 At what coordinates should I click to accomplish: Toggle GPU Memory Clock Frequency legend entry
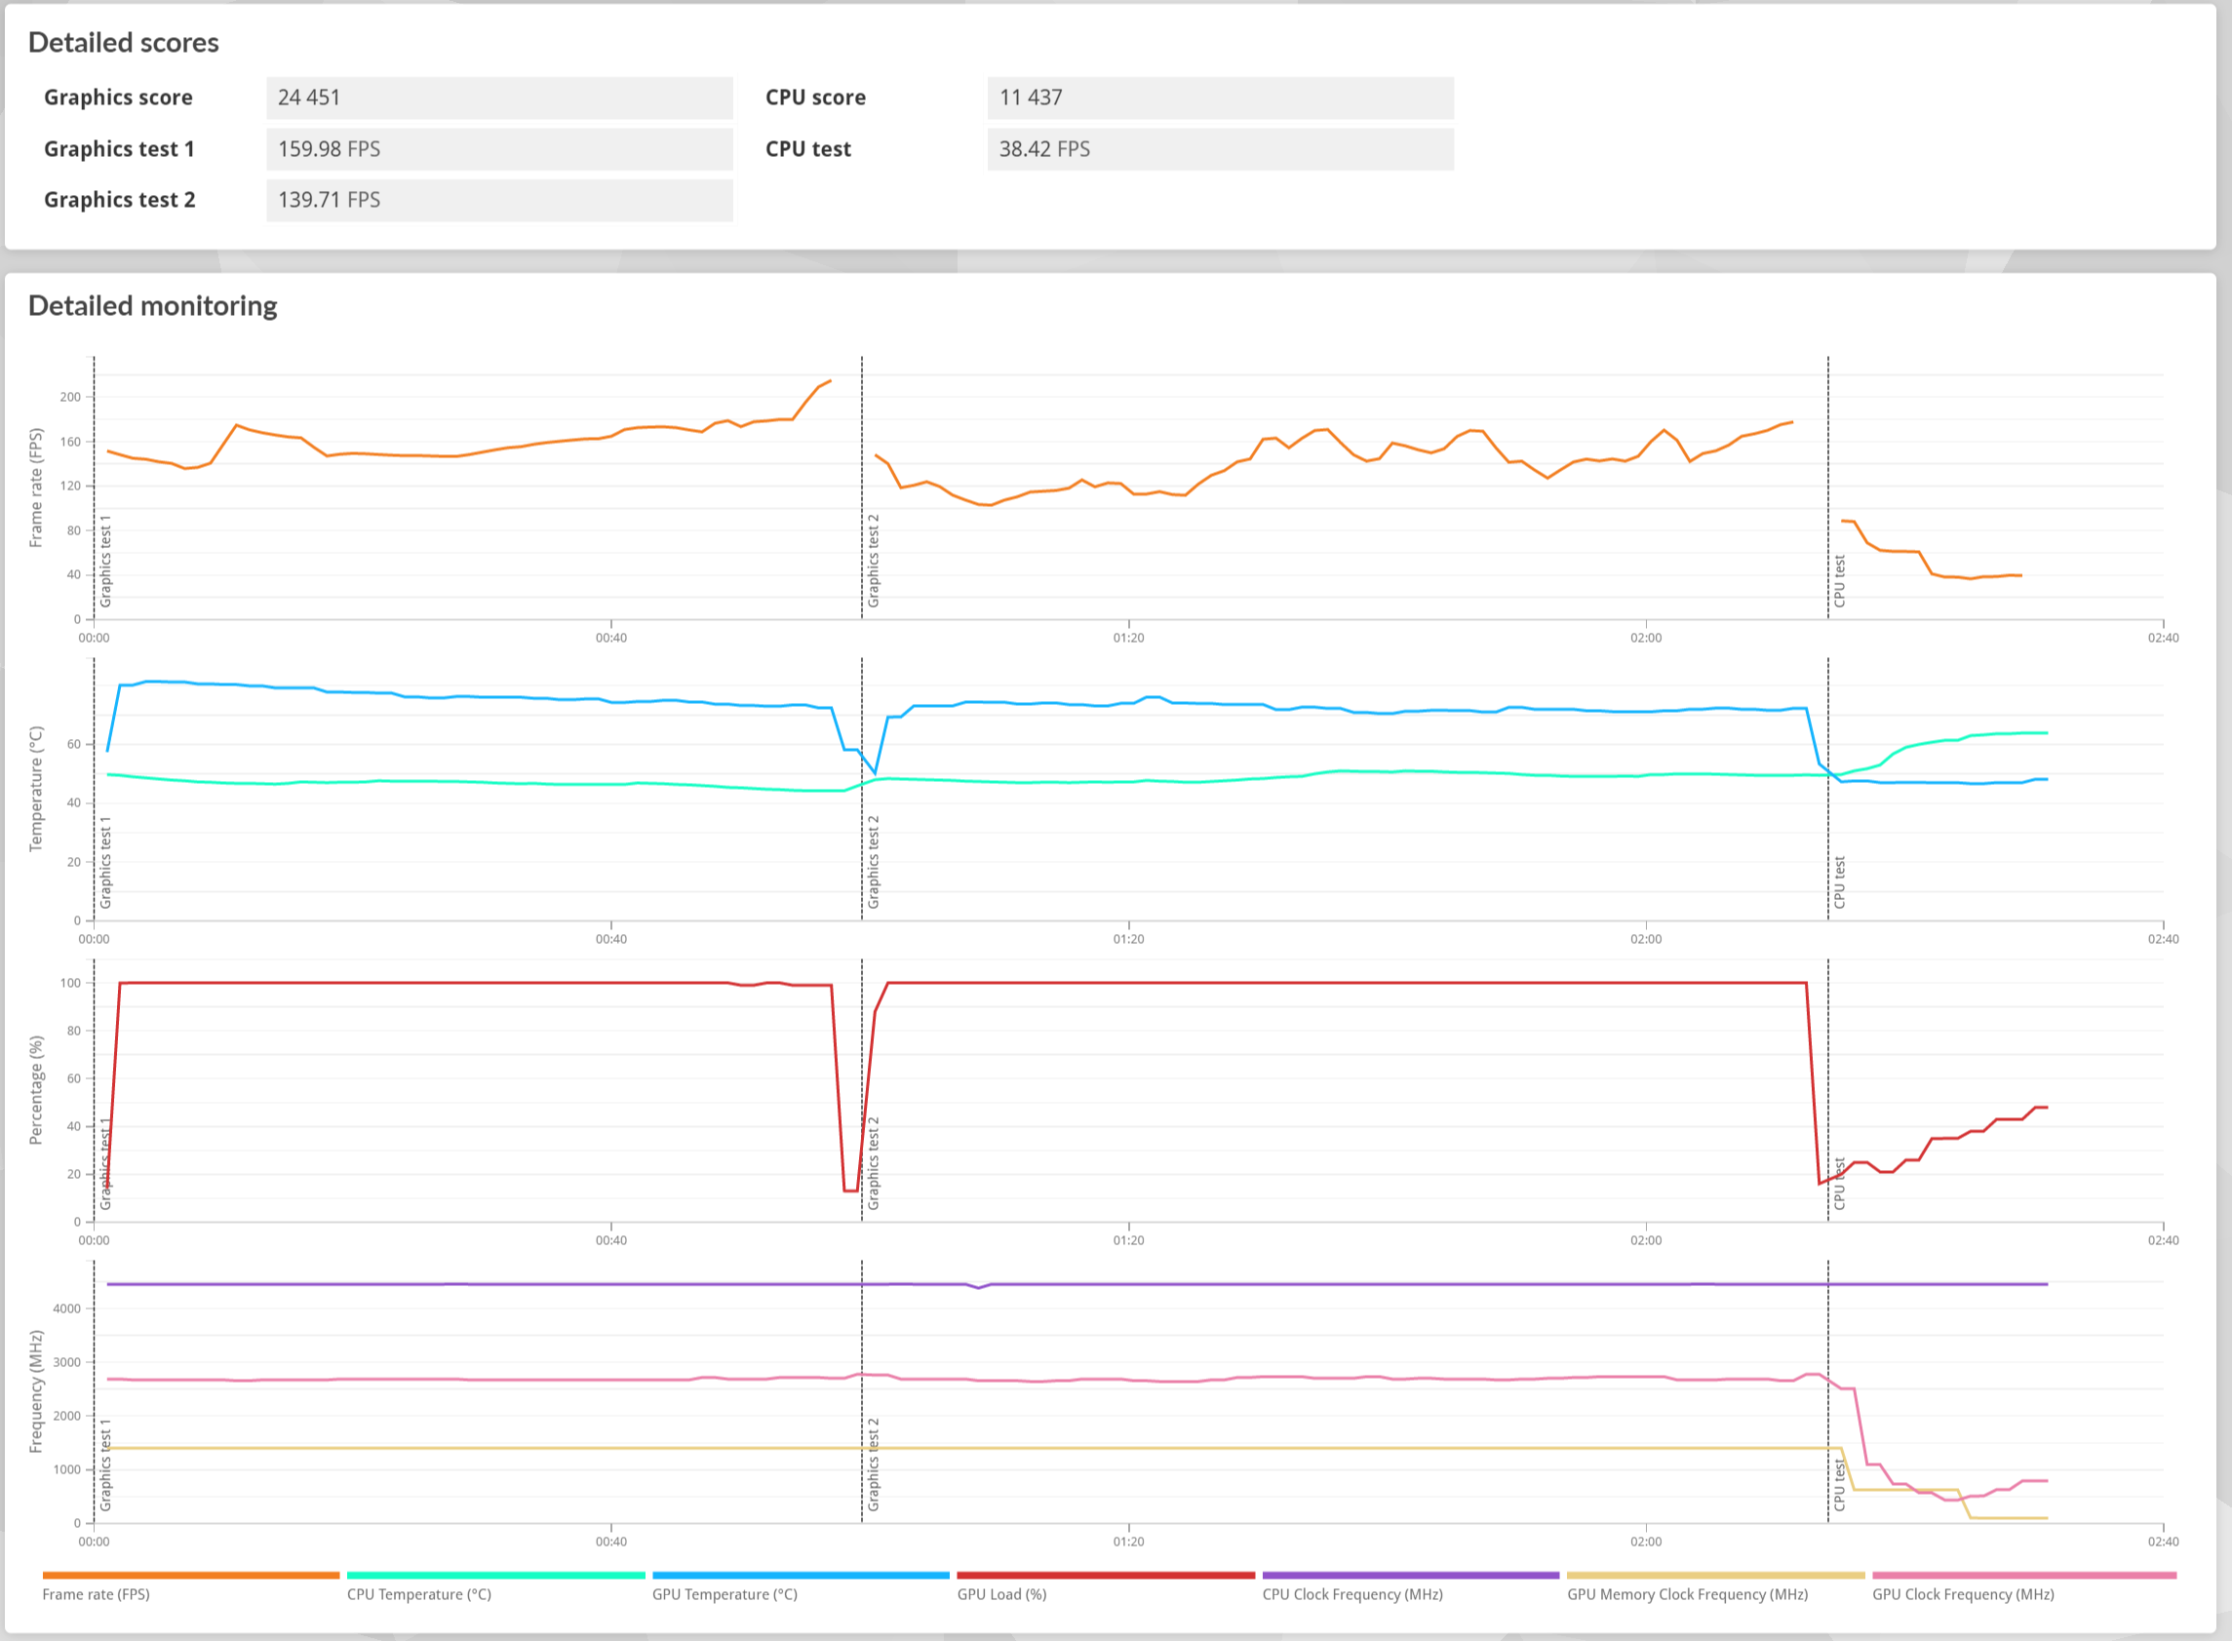(1715, 1576)
